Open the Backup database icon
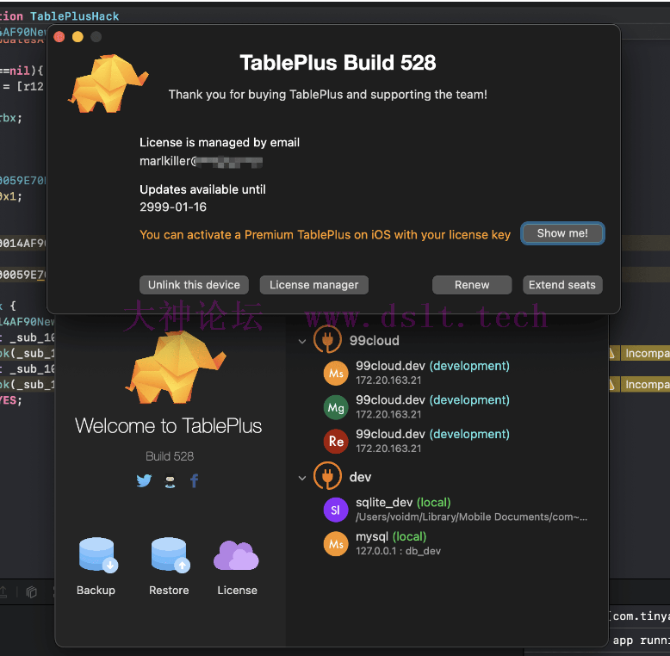 coord(98,554)
